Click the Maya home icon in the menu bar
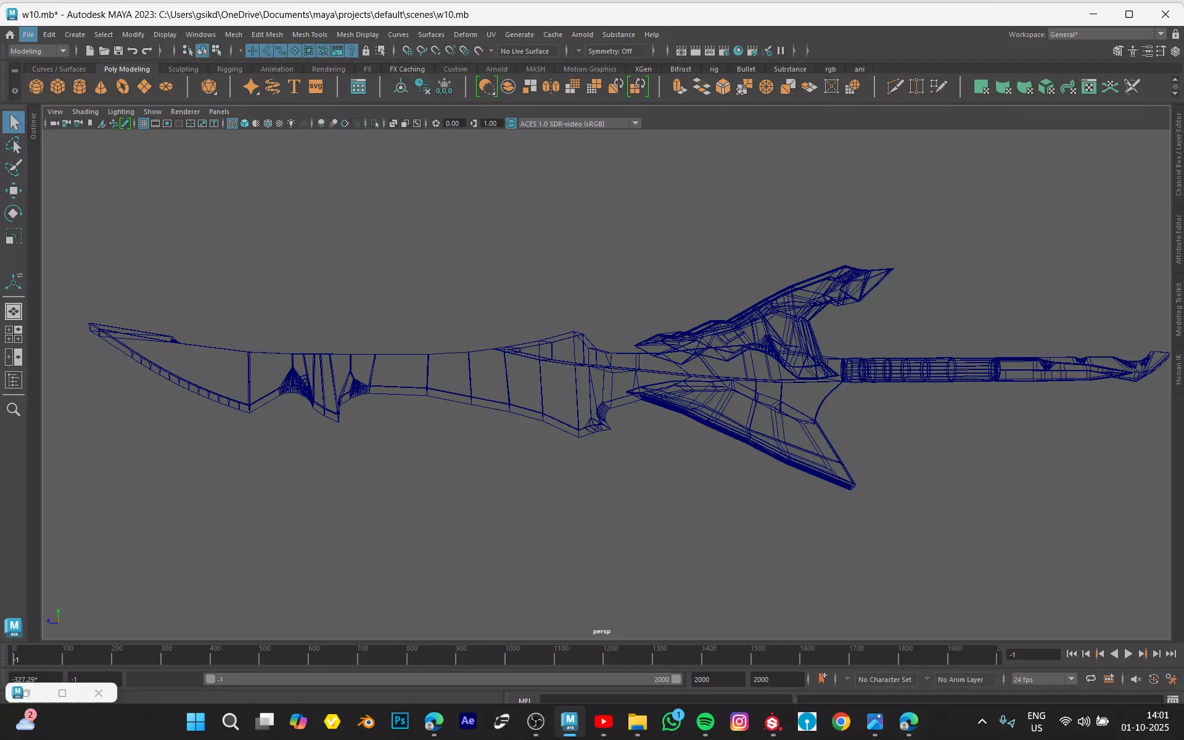The width and height of the screenshot is (1184, 740). pos(10,35)
